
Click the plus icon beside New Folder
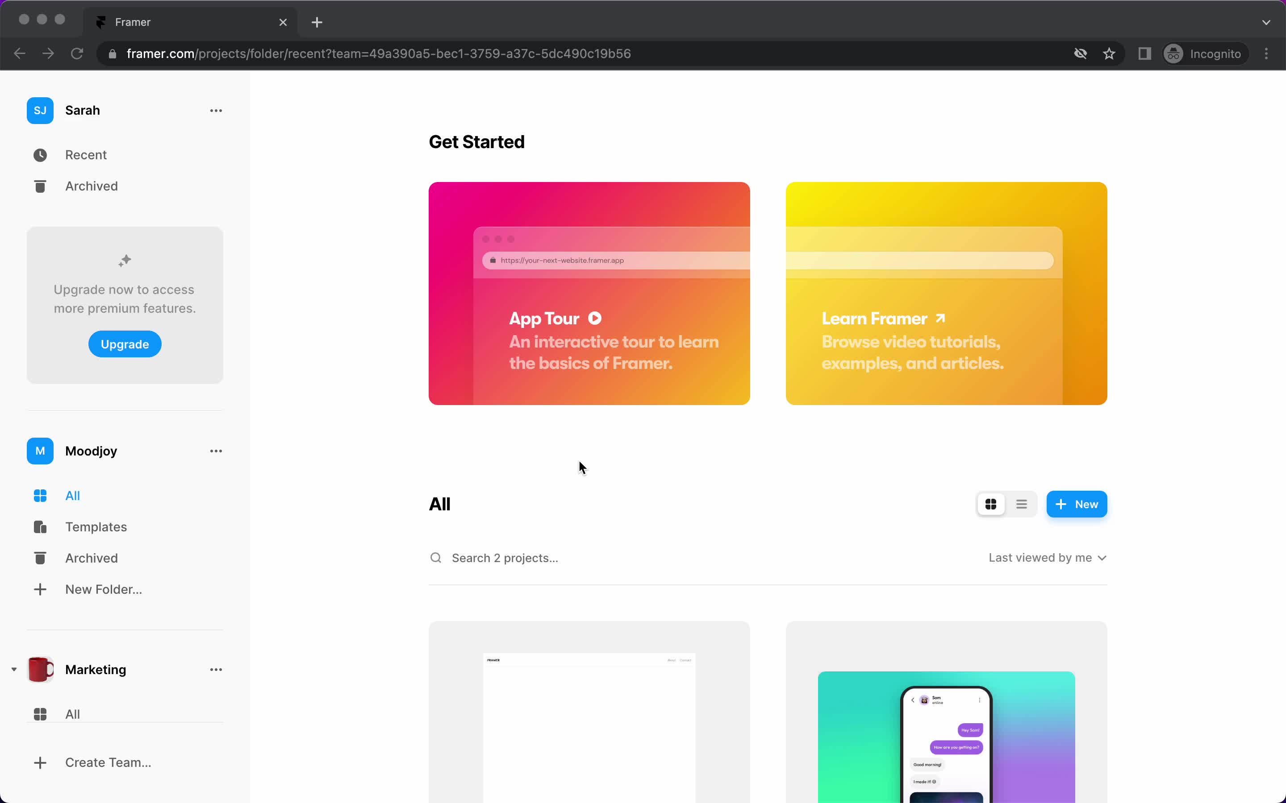tap(40, 589)
